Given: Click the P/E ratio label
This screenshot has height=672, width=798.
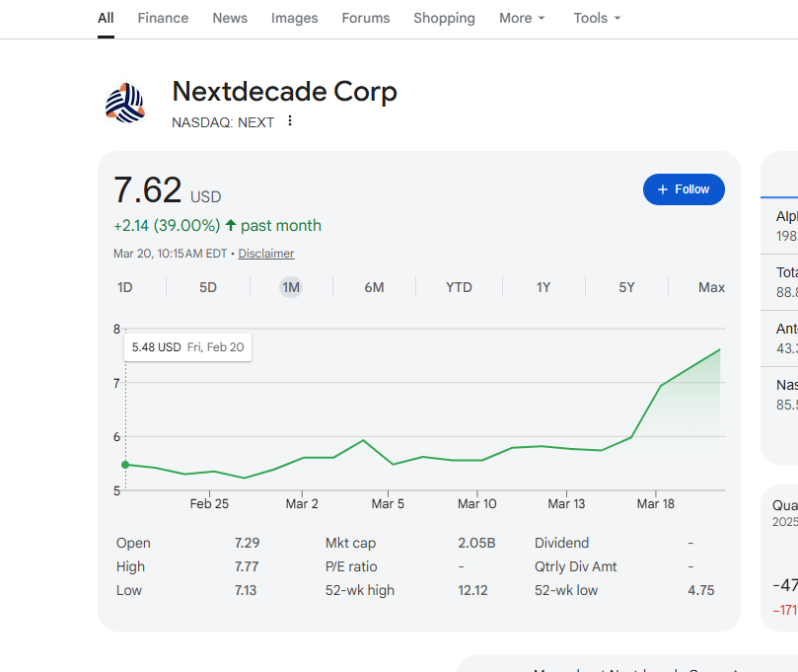Looking at the screenshot, I should coord(351,566).
